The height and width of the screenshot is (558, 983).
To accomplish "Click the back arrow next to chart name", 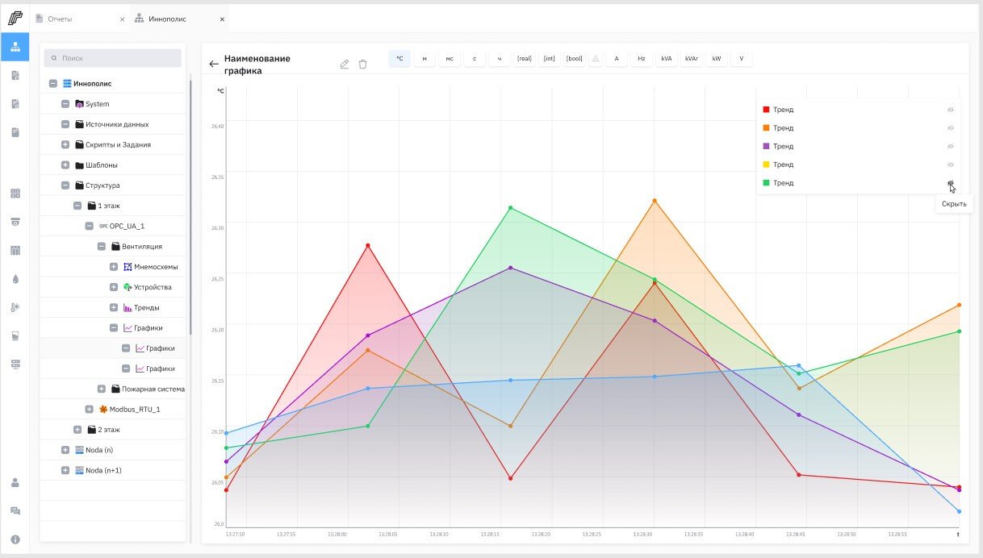I will pyautogui.click(x=214, y=65).
